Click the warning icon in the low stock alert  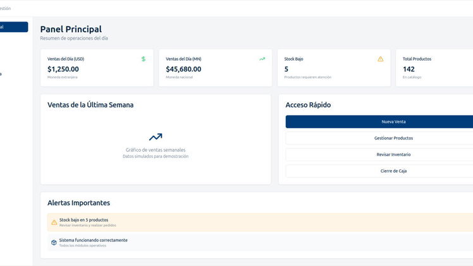54,222
